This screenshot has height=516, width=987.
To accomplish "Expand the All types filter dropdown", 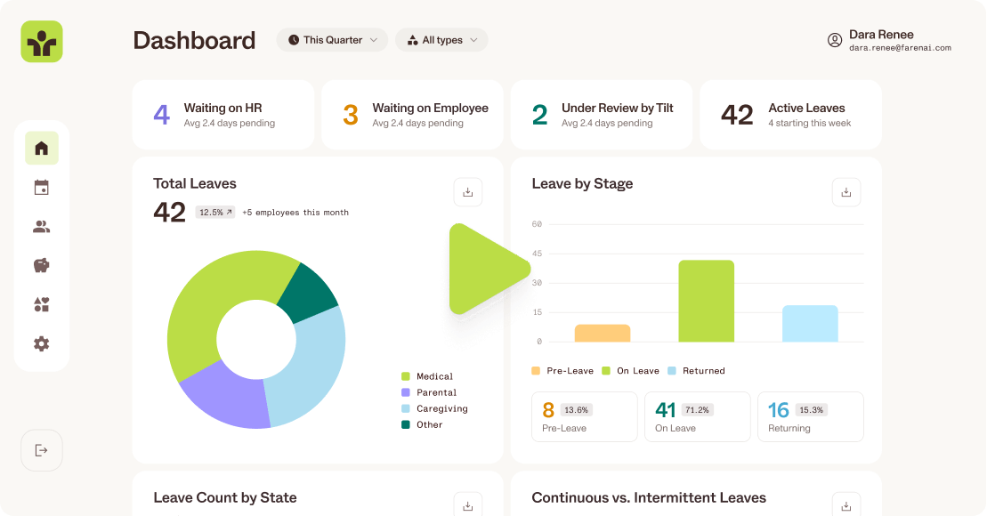I will click(441, 39).
